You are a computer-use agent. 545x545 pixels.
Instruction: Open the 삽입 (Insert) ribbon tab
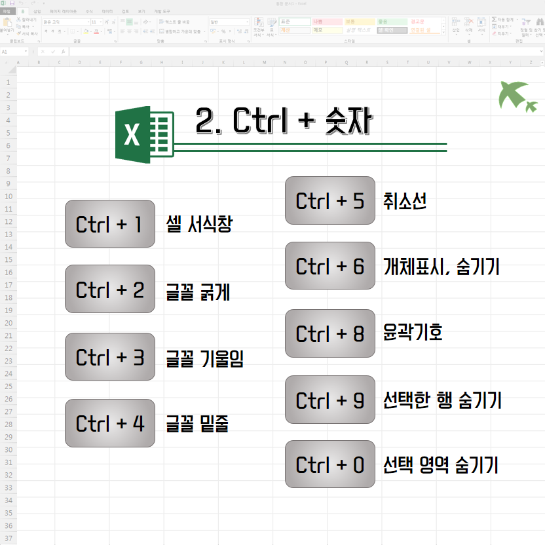pos(37,11)
